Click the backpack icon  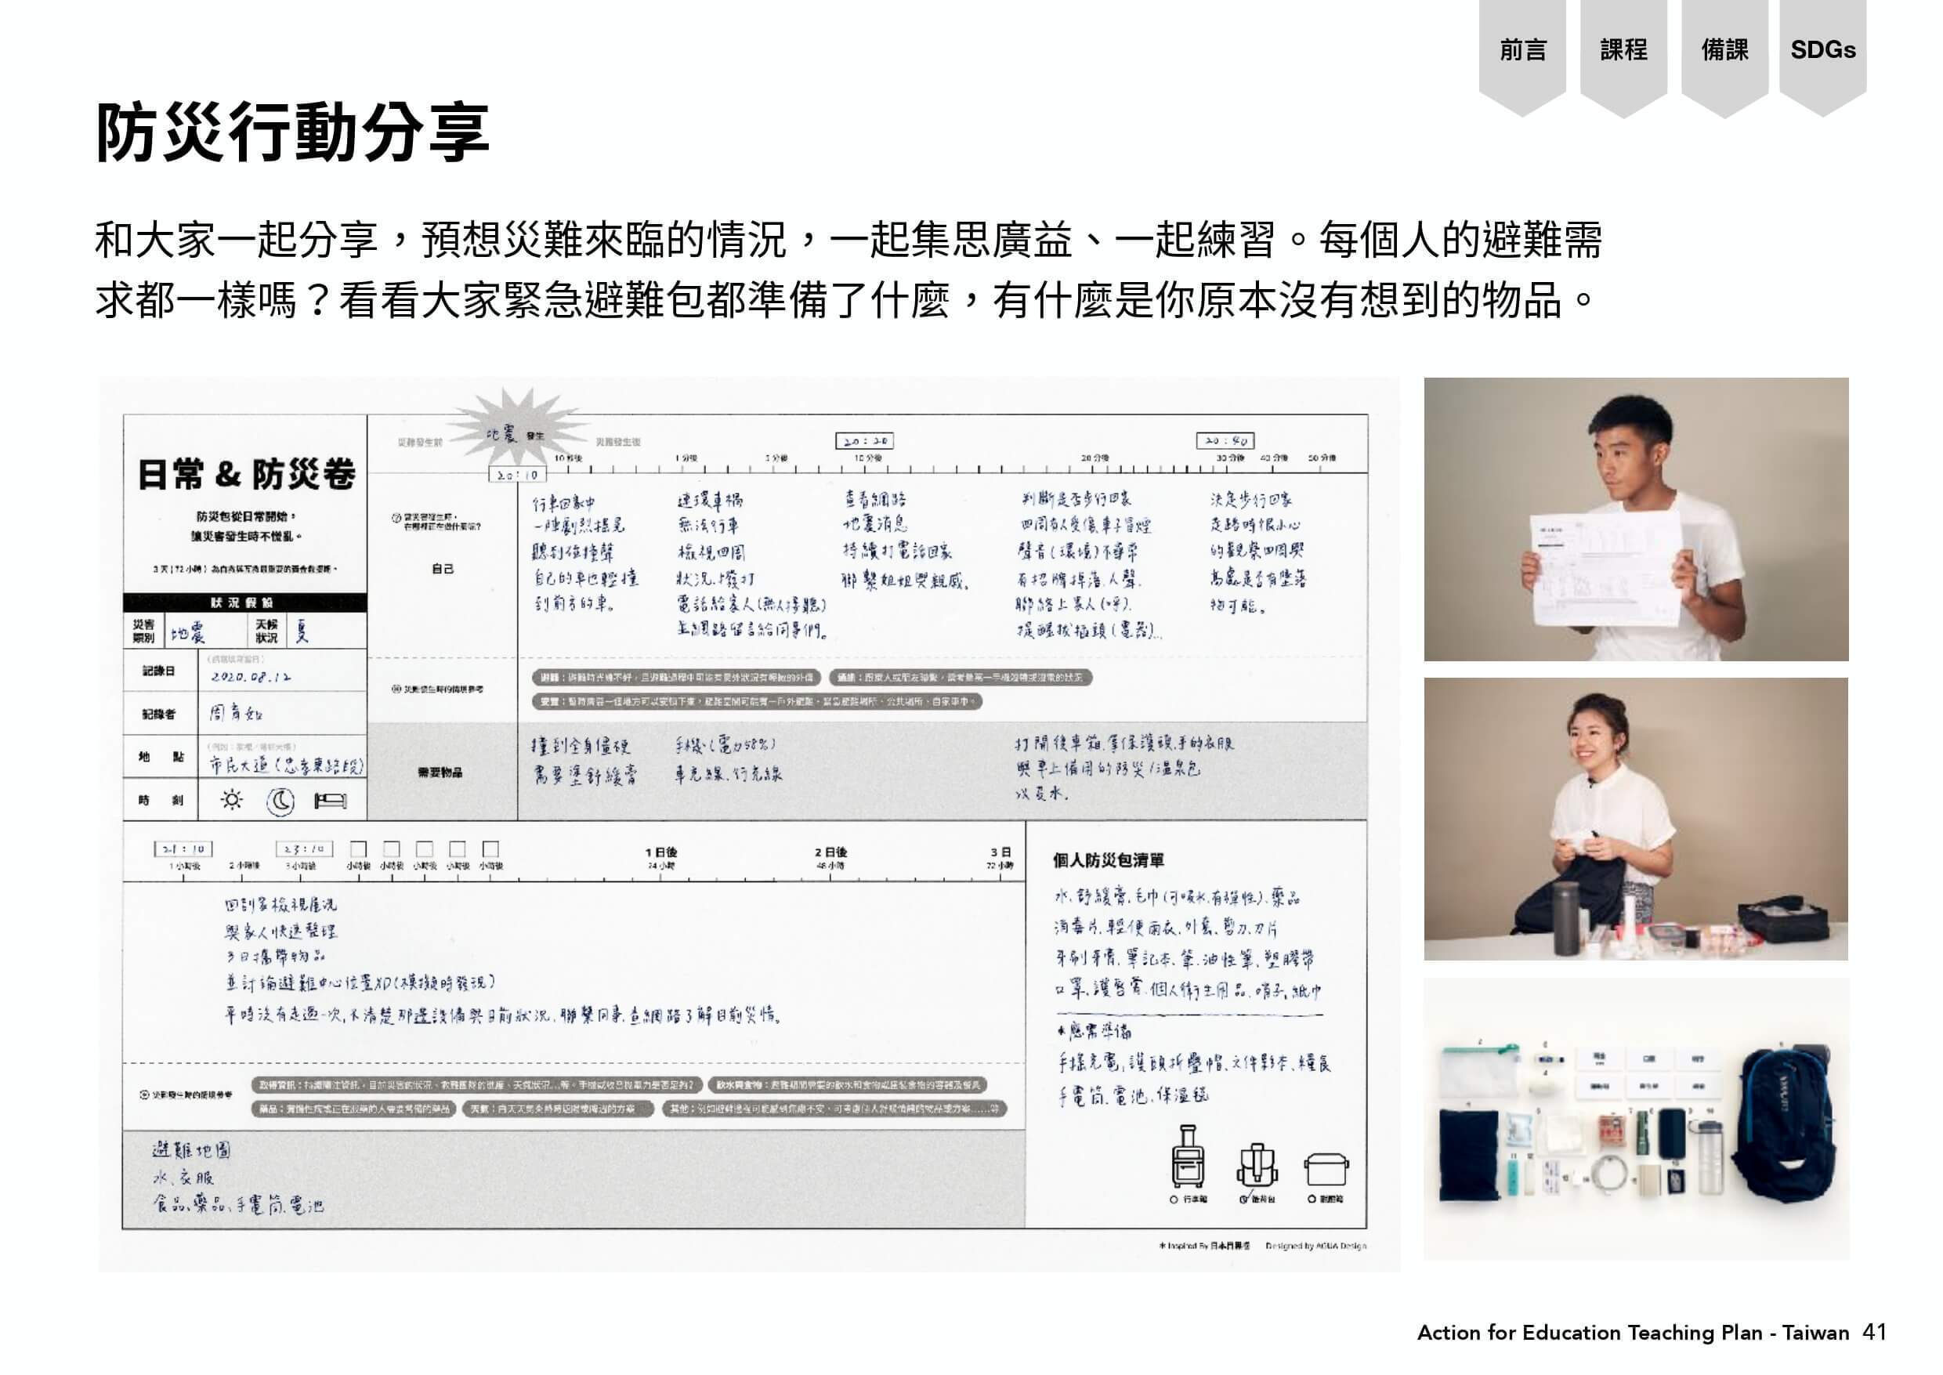[1257, 1164]
